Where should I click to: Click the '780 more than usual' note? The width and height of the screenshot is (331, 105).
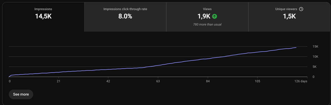[x=207, y=24]
